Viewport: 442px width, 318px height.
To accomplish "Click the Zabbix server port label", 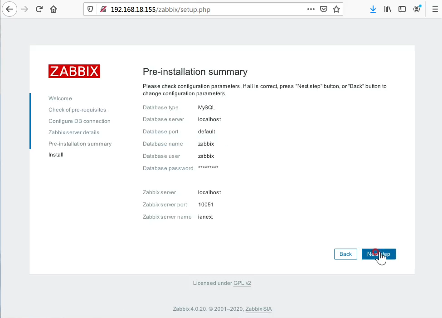I will click(x=165, y=205).
